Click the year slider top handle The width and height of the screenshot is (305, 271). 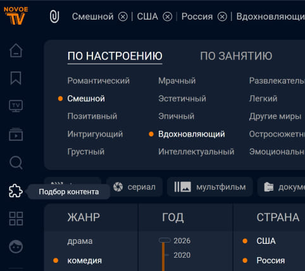(165, 240)
